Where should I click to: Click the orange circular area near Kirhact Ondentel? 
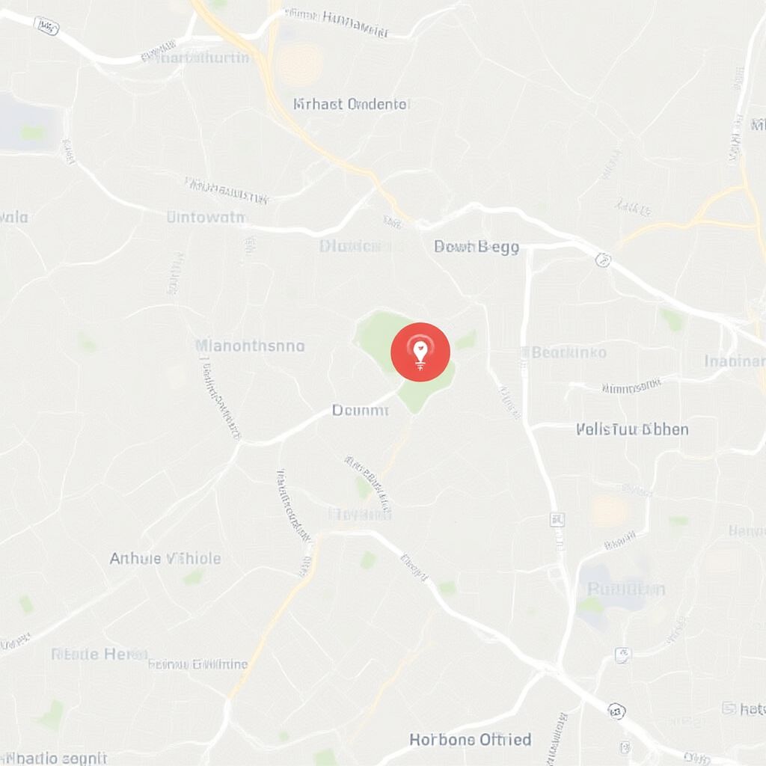(300, 64)
